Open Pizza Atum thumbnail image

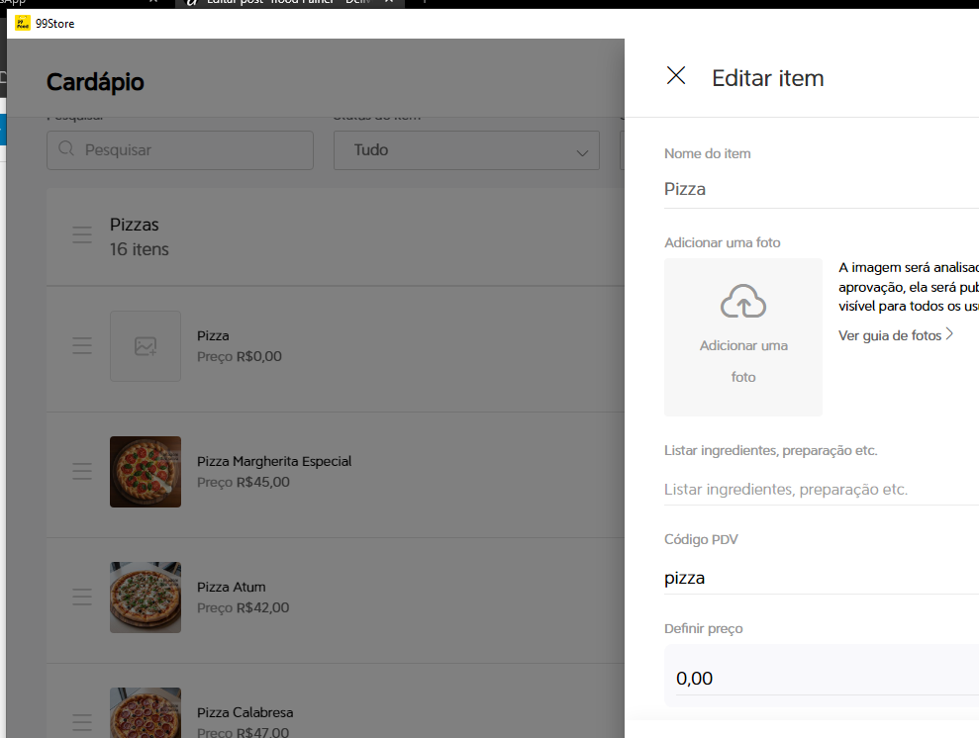[146, 598]
